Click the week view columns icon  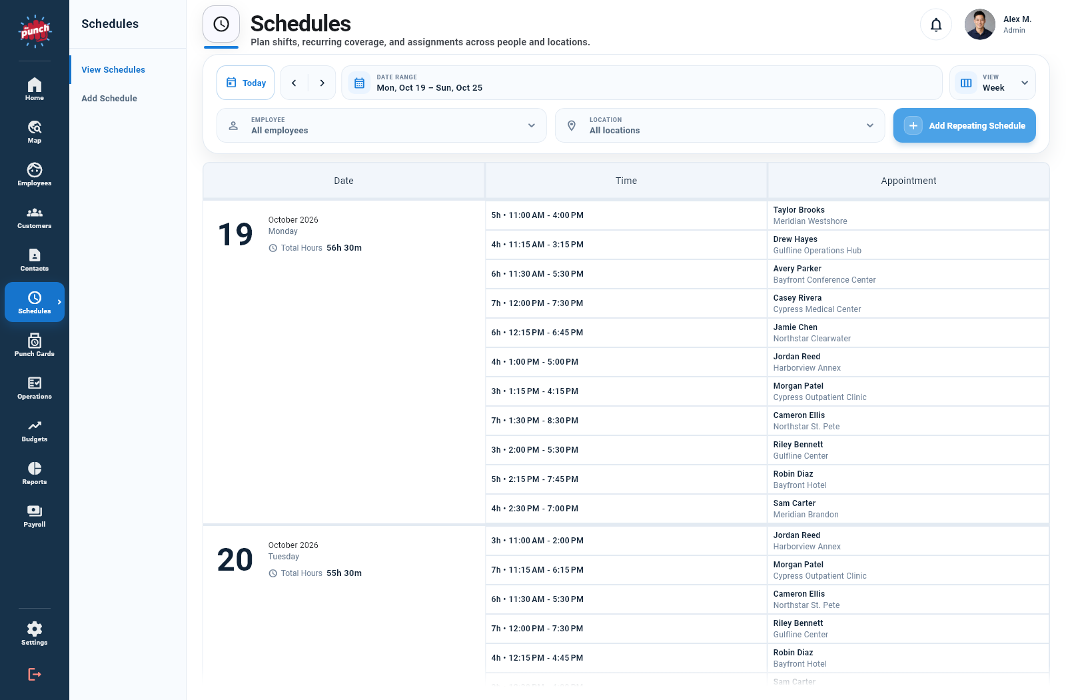(966, 83)
